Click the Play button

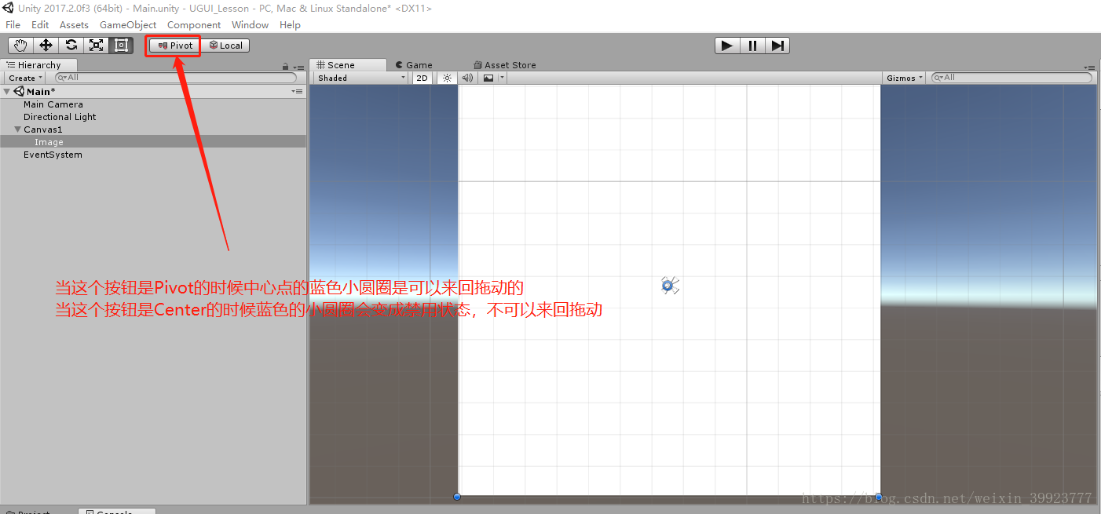click(727, 46)
